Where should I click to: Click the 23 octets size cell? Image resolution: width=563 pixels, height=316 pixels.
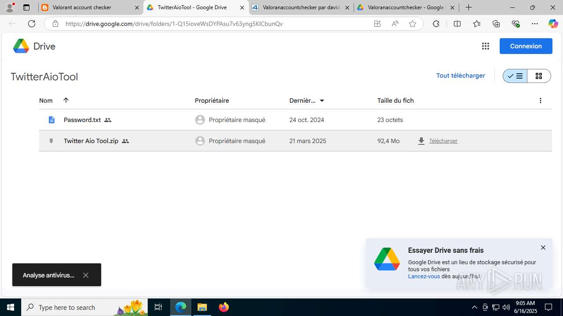click(390, 120)
